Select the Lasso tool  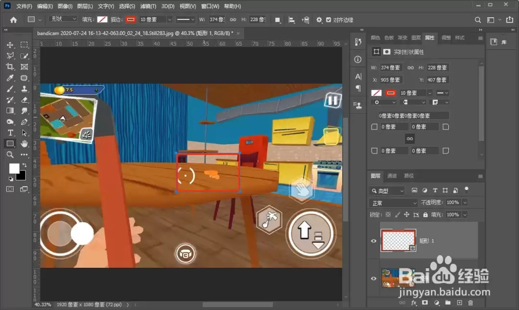point(10,56)
